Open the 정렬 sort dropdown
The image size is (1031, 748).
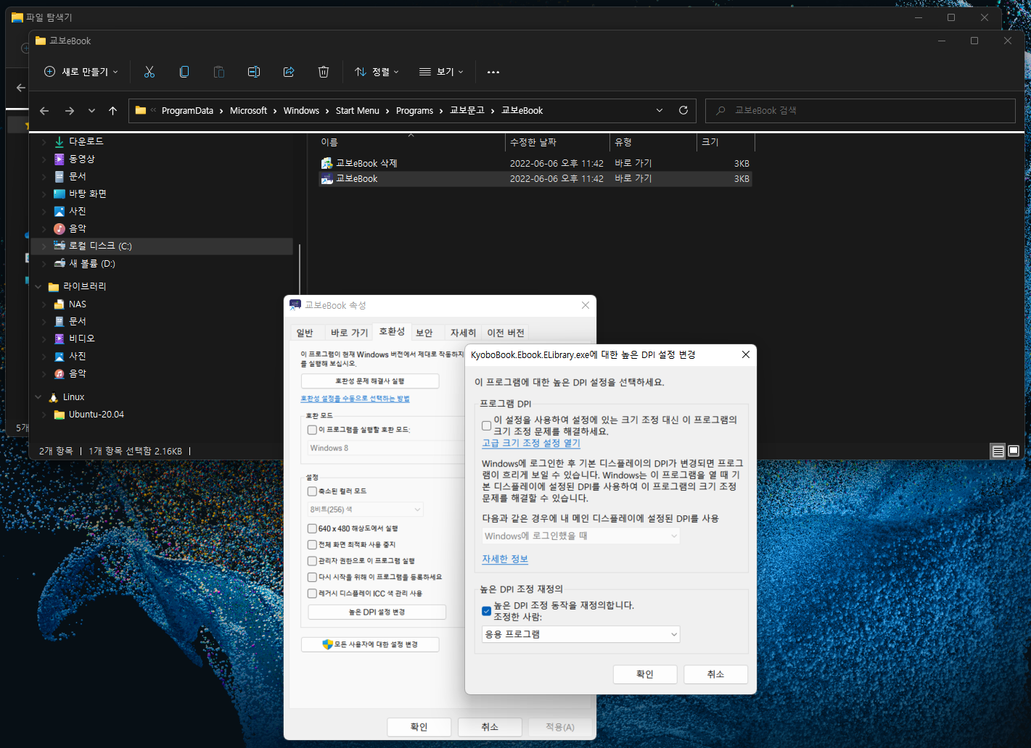pyautogui.click(x=377, y=72)
